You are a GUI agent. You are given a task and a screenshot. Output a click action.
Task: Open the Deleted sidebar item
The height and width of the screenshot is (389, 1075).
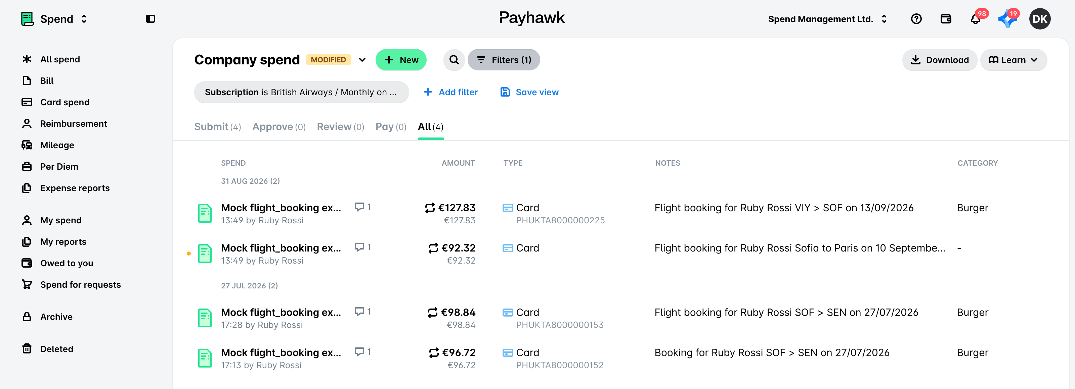point(56,349)
